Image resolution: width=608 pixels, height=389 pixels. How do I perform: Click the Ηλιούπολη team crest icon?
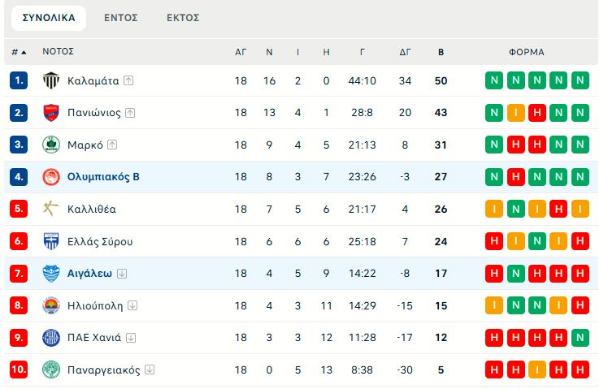click(x=50, y=305)
